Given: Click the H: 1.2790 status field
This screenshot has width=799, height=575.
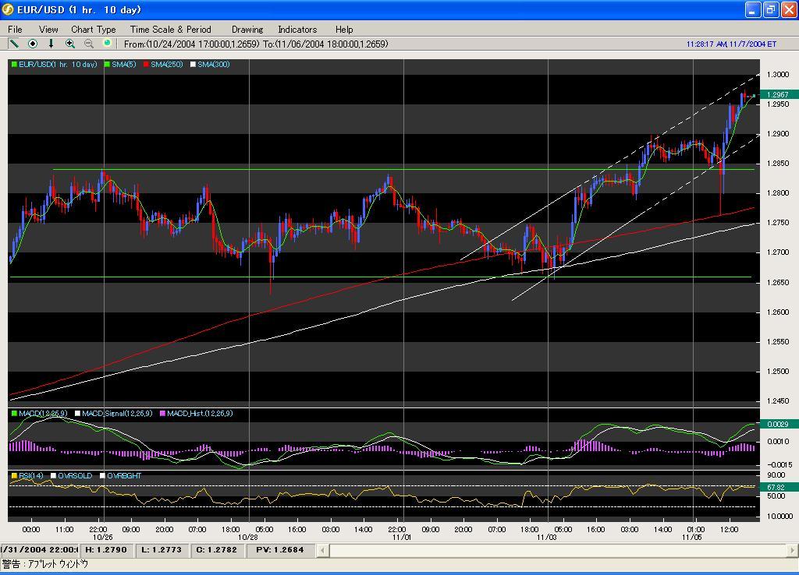Looking at the screenshot, I should tap(106, 550).
